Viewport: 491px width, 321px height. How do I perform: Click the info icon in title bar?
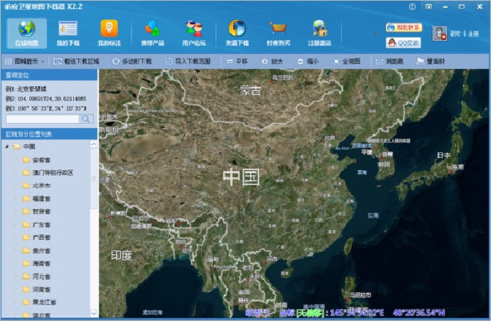pyautogui.click(x=412, y=6)
